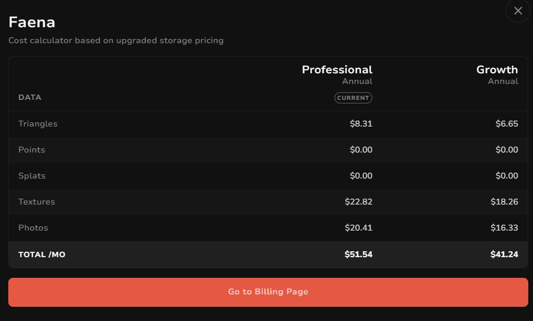Click the $51.54 Professional total
This screenshot has height=321, width=533.
(x=359, y=254)
